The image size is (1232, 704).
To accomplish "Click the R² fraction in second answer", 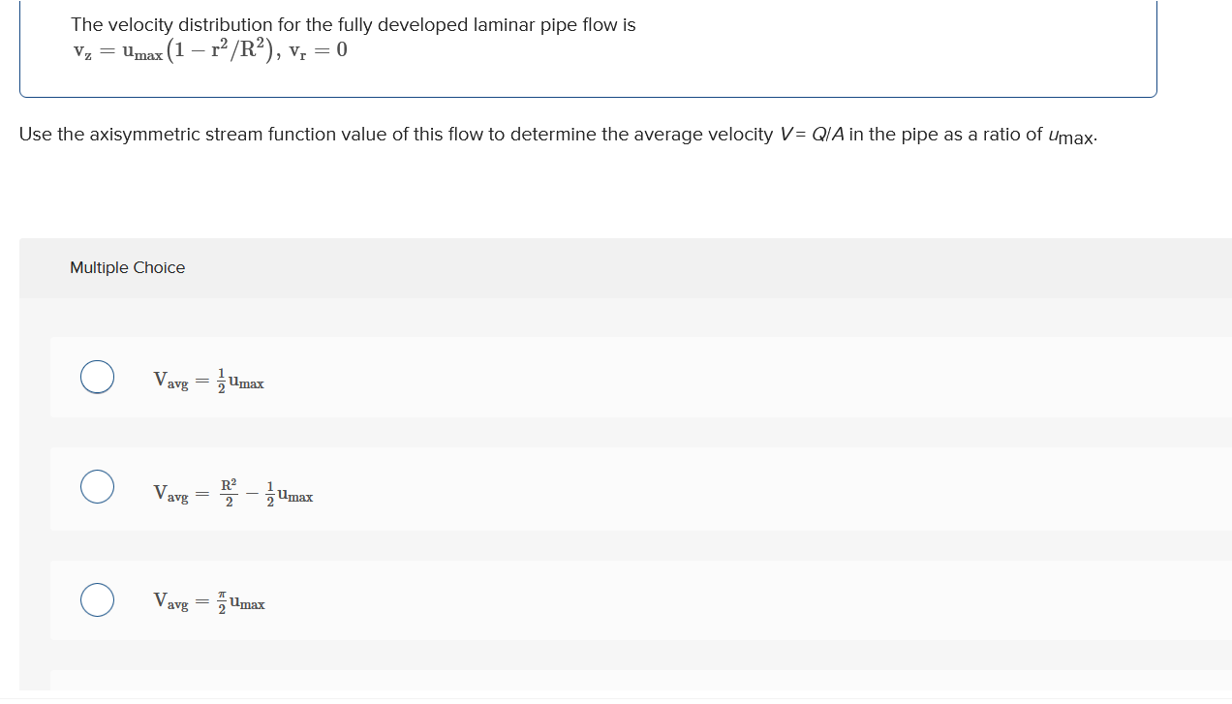I will [229, 492].
